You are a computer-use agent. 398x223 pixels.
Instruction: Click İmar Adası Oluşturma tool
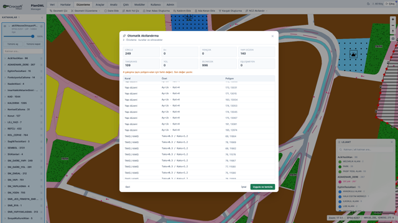pos(156,11)
